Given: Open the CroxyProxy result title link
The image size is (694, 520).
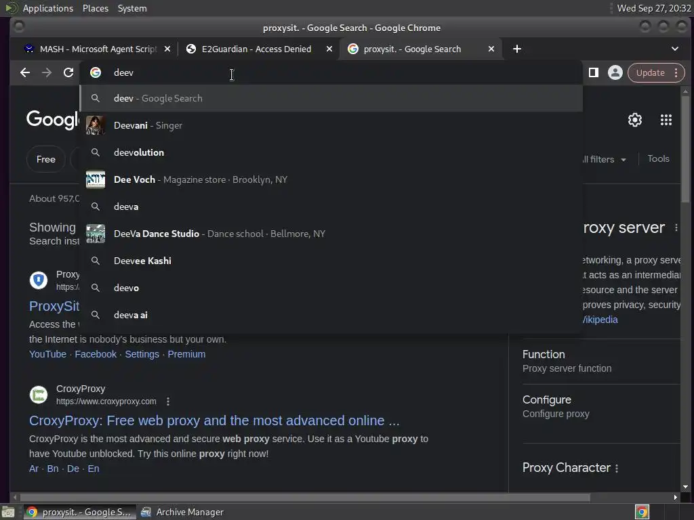Looking at the screenshot, I should point(214,420).
